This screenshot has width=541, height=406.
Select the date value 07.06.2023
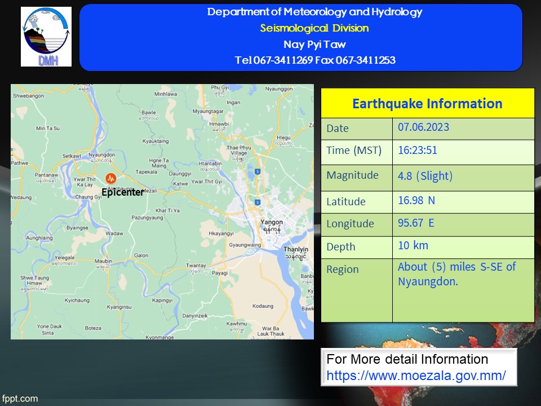pos(423,127)
